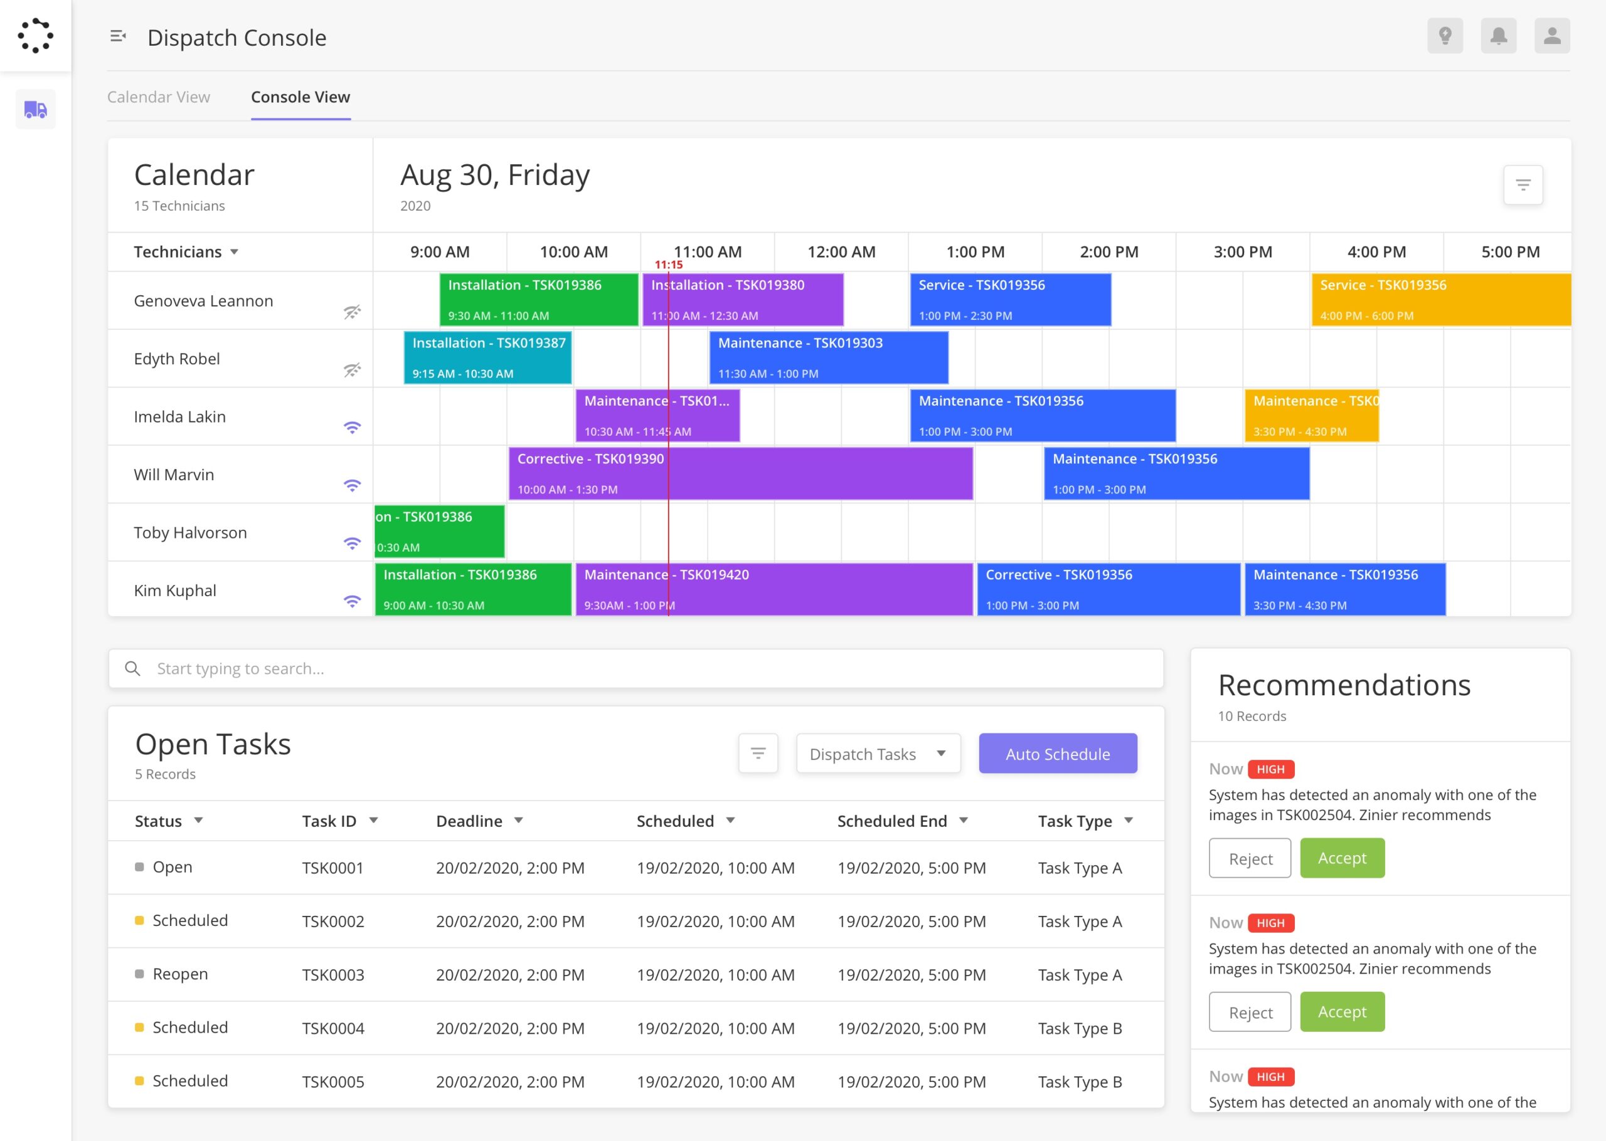This screenshot has height=1141, width=1606.
Task: Sort by the Deadline column arrow
Action: [x=519, y=821]
